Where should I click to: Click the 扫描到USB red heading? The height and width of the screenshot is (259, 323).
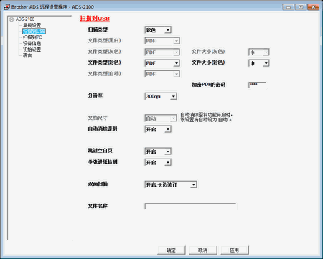(x=95, y=19)
